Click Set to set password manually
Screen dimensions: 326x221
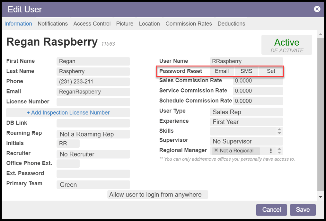271,71
